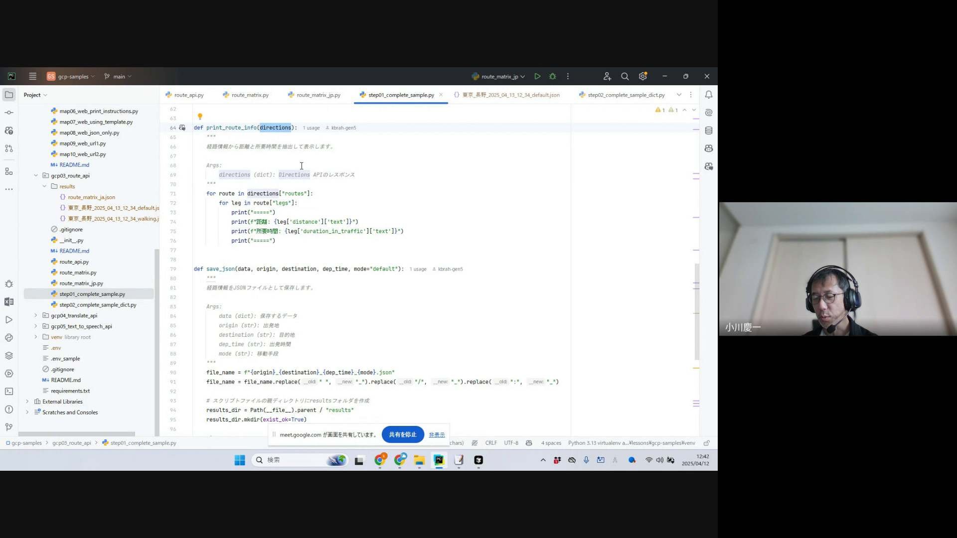Click the yellow intention lightbulb

(x=200, y=117)
